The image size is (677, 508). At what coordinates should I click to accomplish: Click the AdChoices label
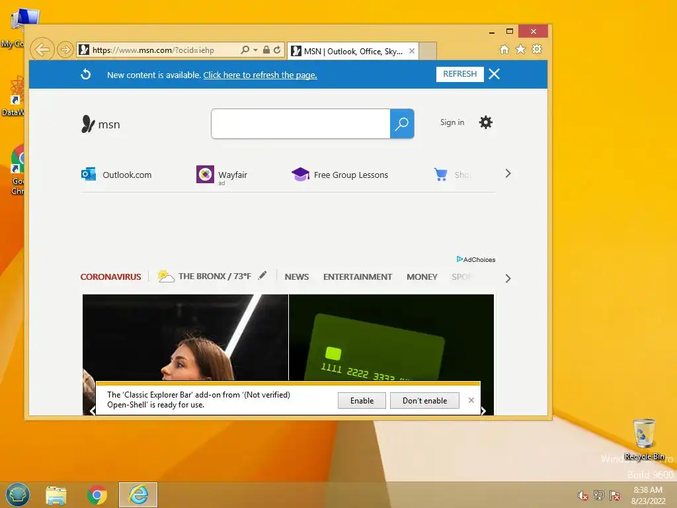coord(476,259)
